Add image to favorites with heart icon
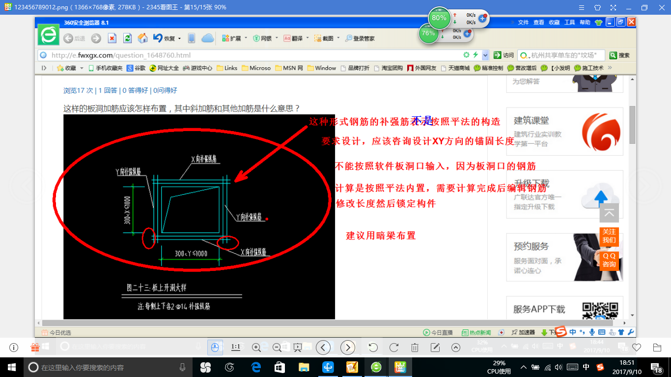Viewport: 671px width, 377px height. 637,348
